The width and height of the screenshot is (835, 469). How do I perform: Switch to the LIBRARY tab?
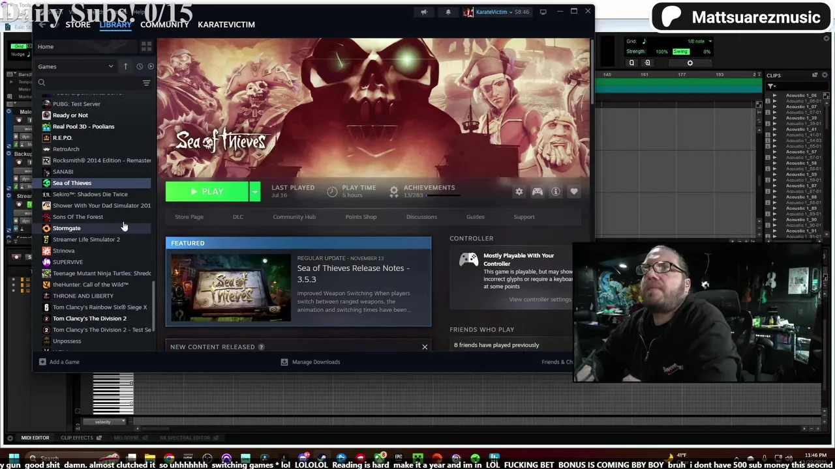click(115, 24)
